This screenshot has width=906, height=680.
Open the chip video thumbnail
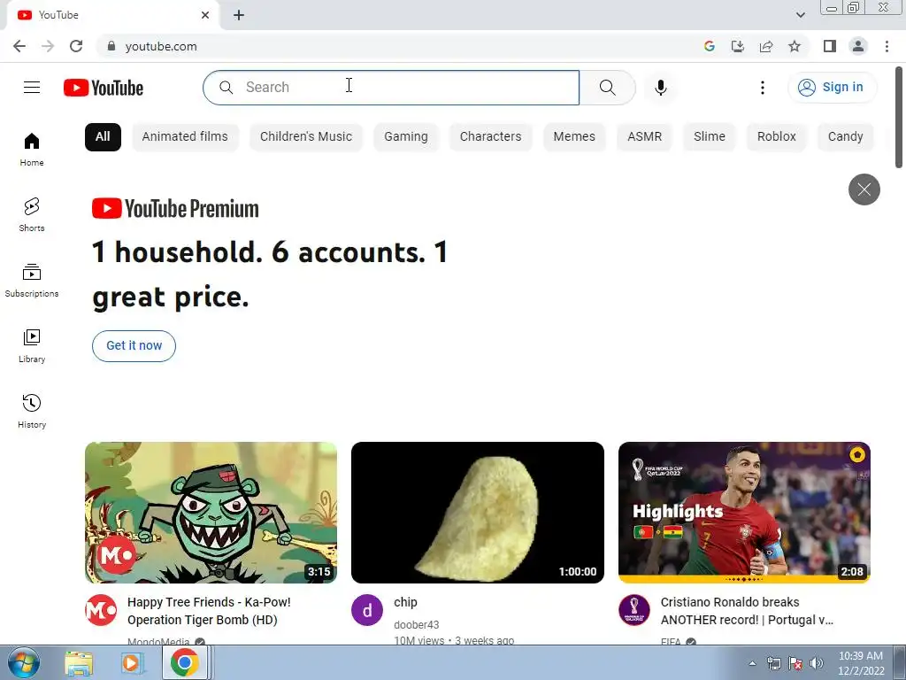point(477,513)
